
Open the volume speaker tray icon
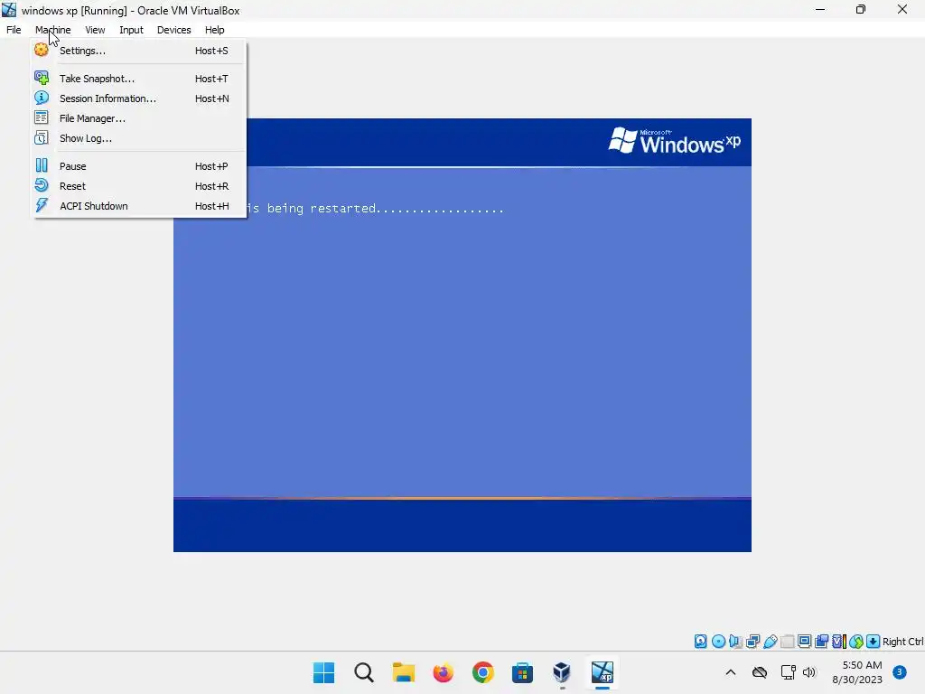tap(809, 672)
